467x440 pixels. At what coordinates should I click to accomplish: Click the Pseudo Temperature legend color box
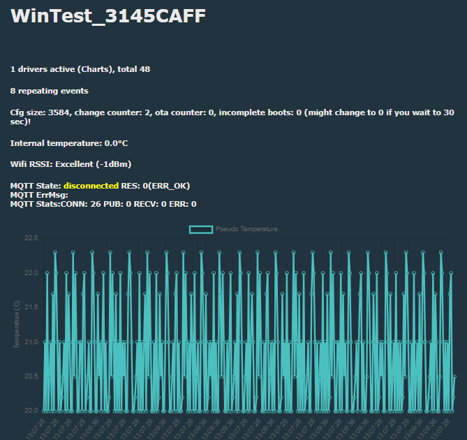coord(201,229)
